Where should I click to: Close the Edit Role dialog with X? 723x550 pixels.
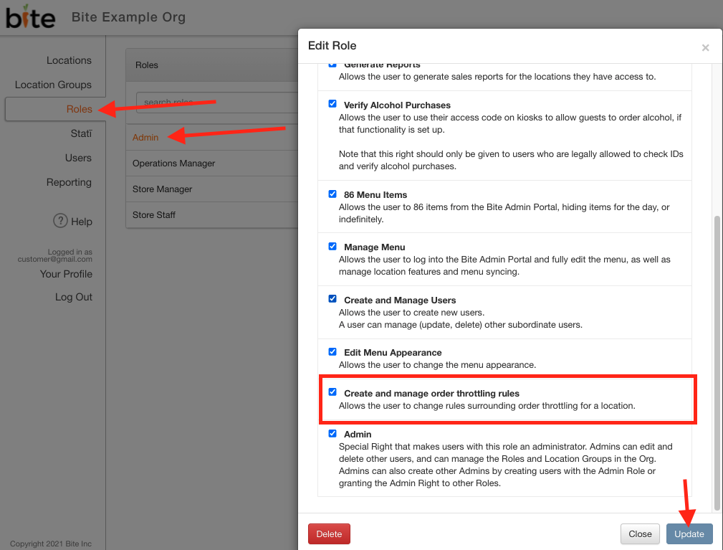[705, 47]
